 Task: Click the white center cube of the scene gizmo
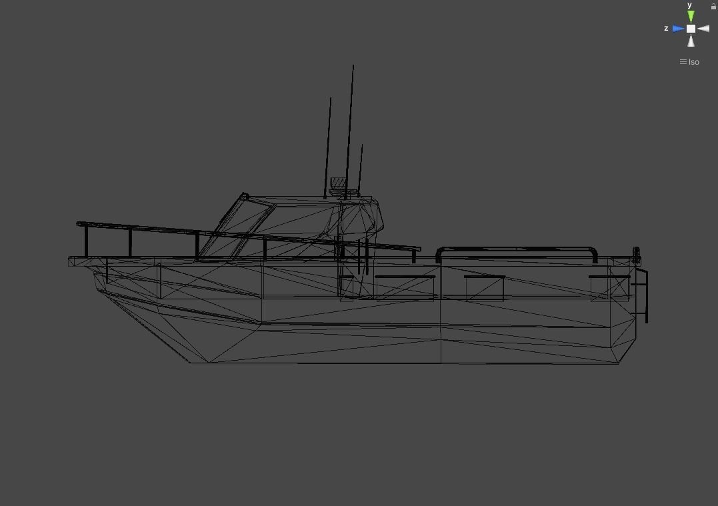pyautogui.click(x=691, y=29)
